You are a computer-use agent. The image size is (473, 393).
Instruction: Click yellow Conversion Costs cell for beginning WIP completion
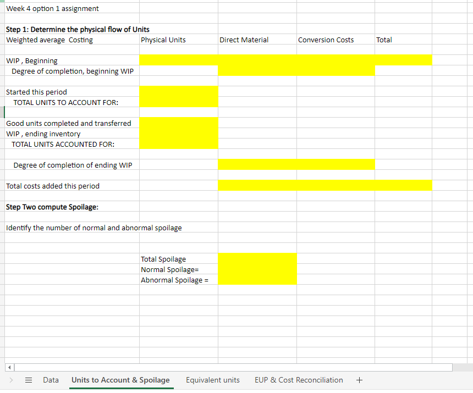[335, 70]
